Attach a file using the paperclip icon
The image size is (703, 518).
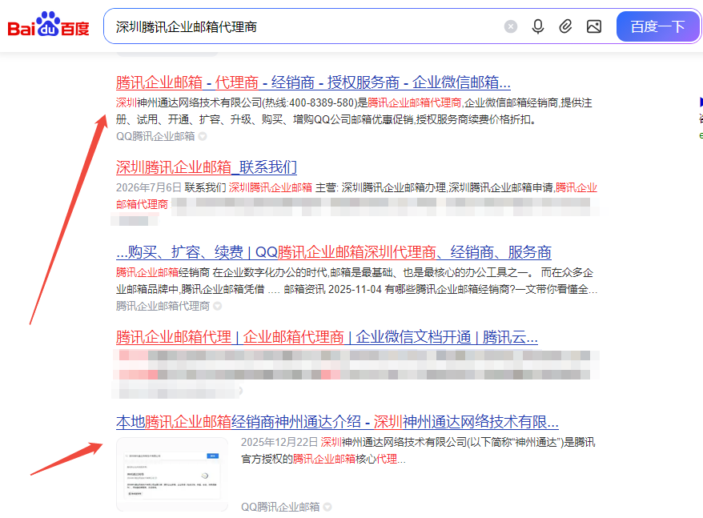coord(565,27)
